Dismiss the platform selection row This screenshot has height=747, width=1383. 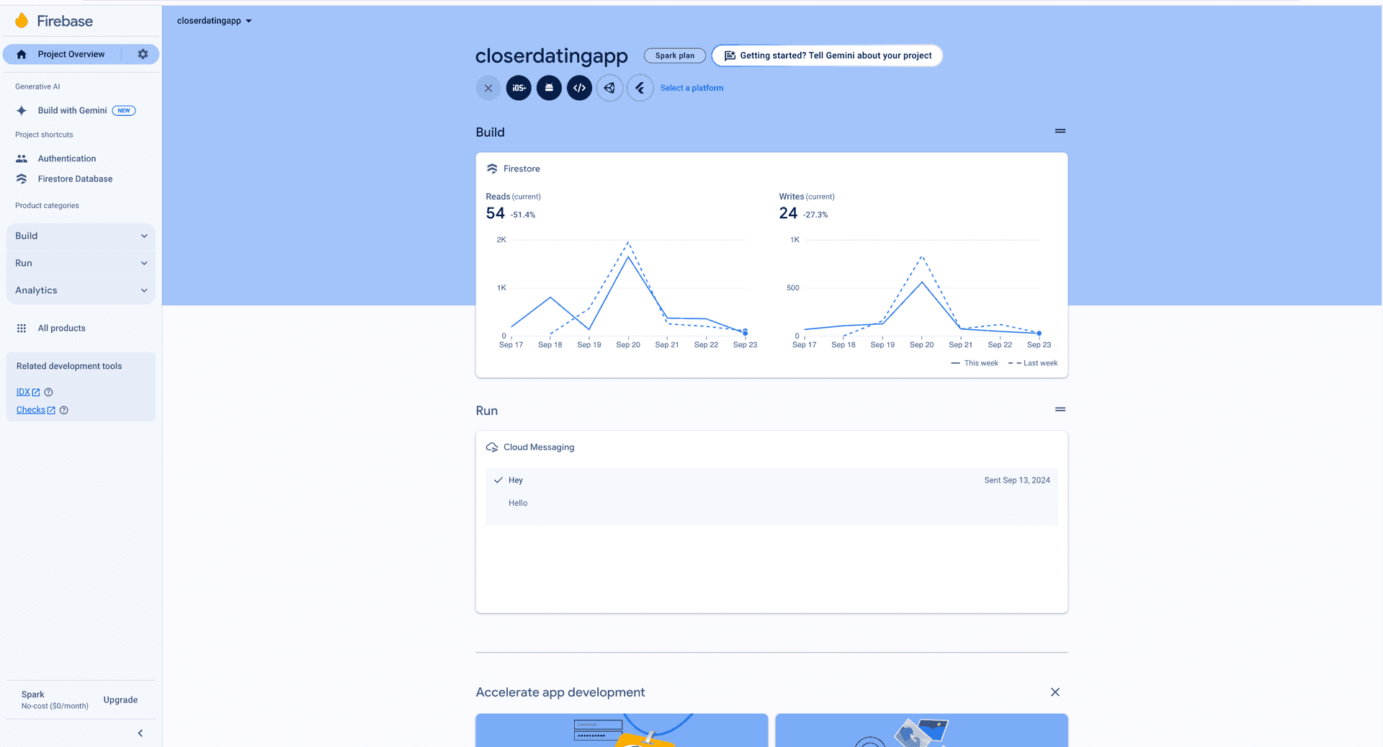488,88
